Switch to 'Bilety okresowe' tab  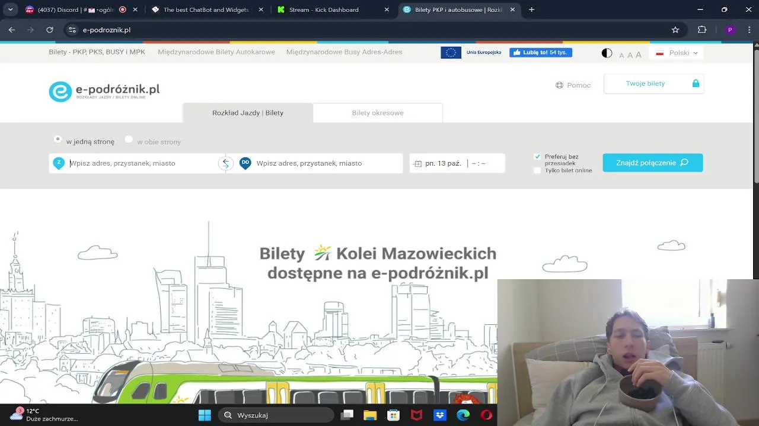pos(378,113)
